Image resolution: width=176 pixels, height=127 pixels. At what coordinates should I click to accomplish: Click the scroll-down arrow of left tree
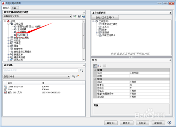pyautogui.click(x=84, y=60)
